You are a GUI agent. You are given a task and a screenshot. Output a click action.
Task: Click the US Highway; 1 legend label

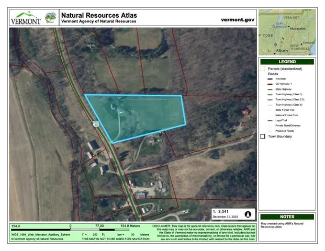pyautogui.click(x=284, y=84)
